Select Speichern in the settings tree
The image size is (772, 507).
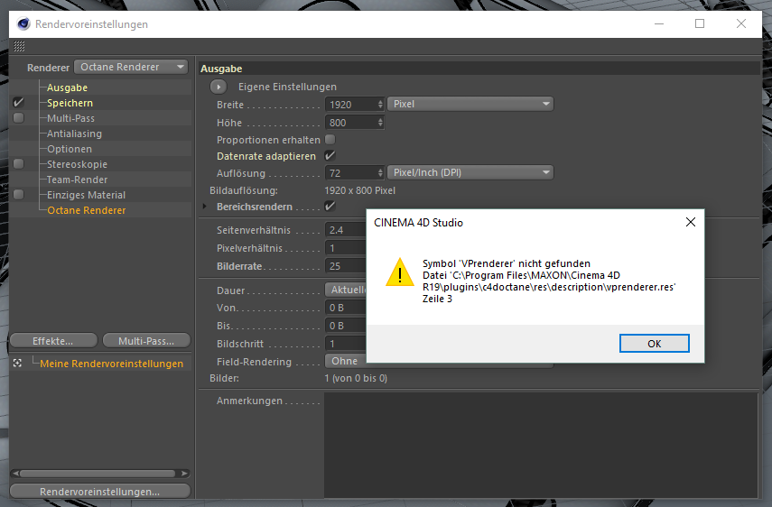tap(70, 103)
